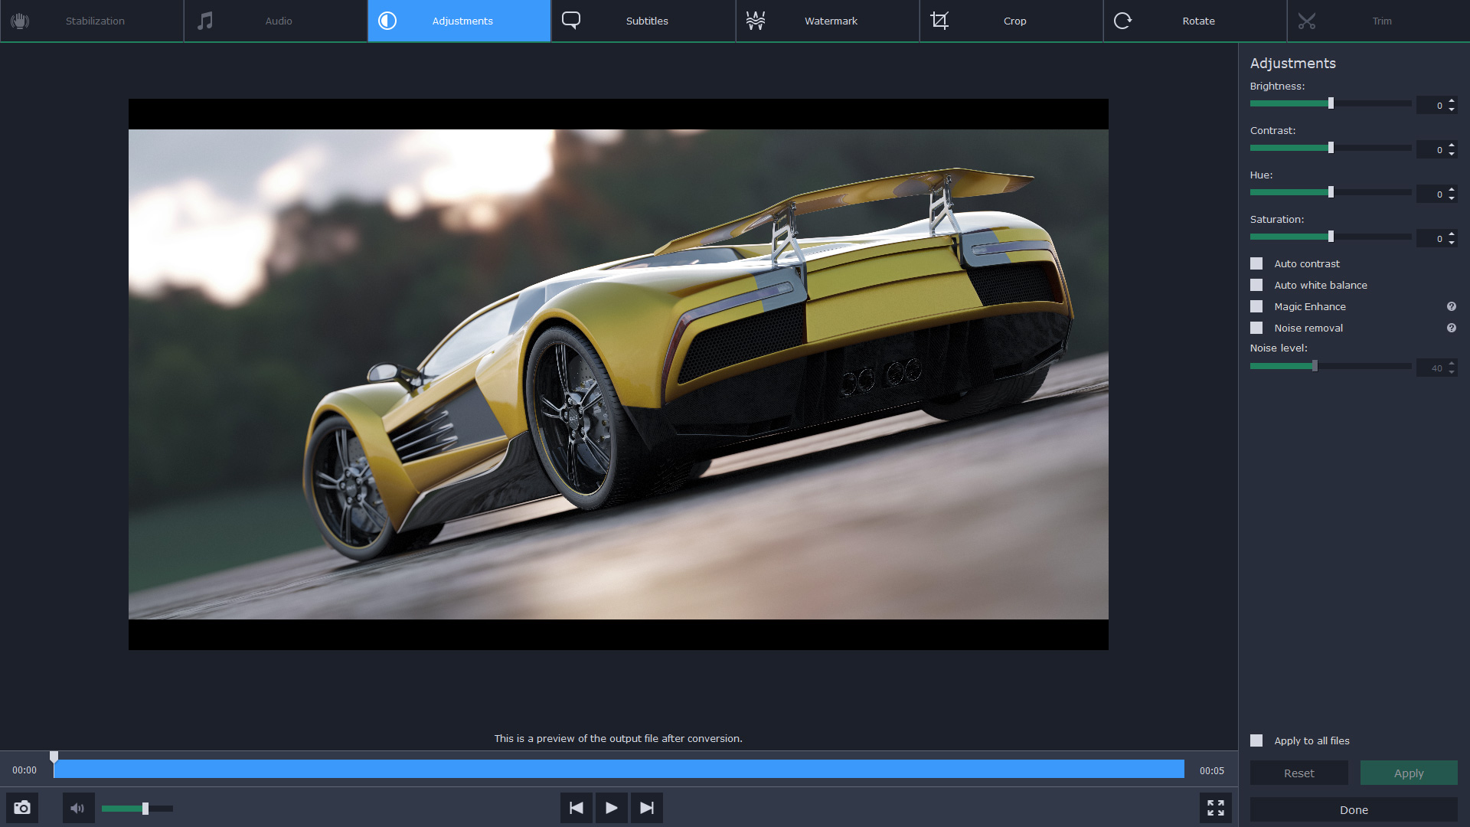The image size is (1470, 827).
Task: Take a snapshot with the camera icon
Action: tap(22, 808)
